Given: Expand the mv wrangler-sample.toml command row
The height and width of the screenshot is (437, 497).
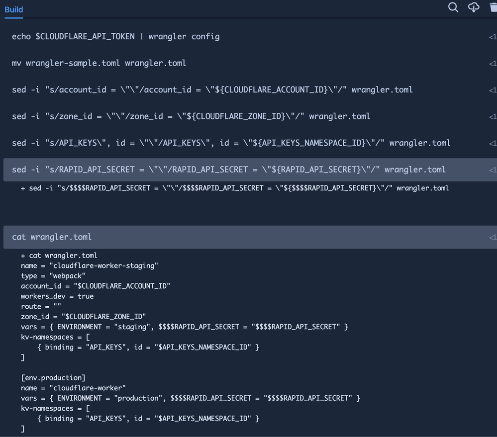Looking at the screenshot, I should [x=250, y=63].
